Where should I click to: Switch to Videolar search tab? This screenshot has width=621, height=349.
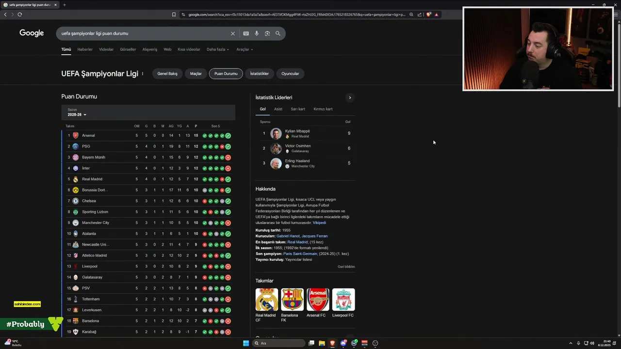pos(106,49)
